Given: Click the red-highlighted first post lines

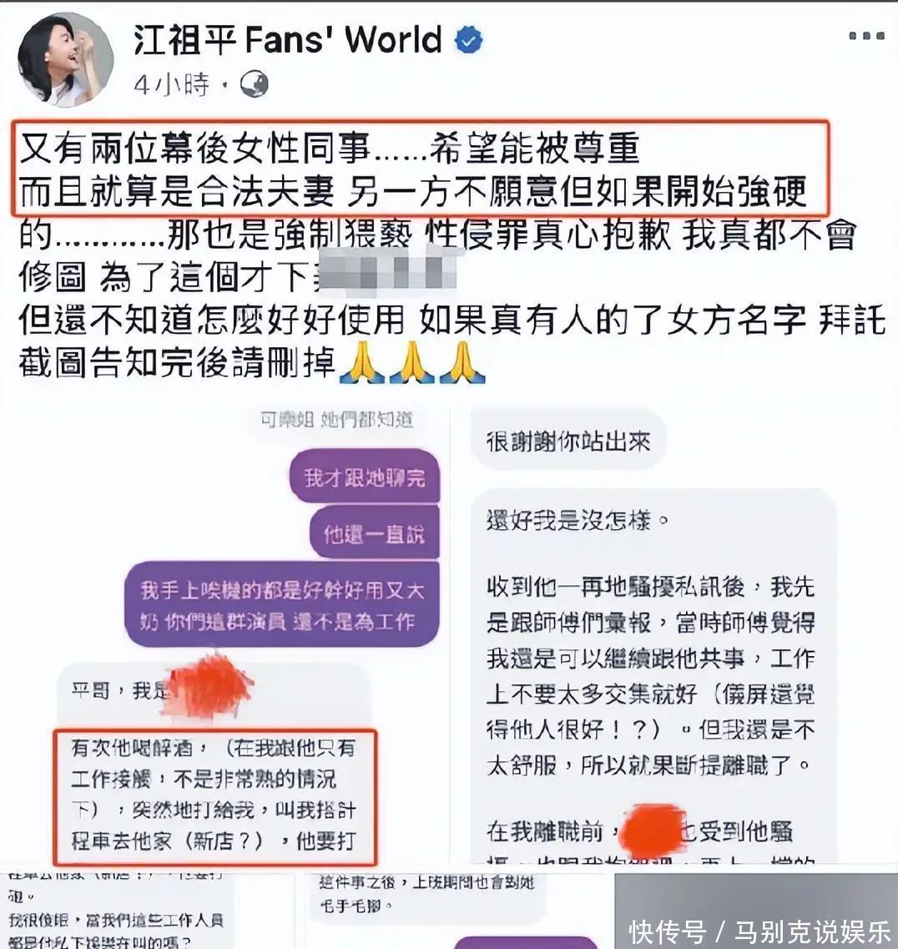Looking at the screenshot, I should coord(420,169).
